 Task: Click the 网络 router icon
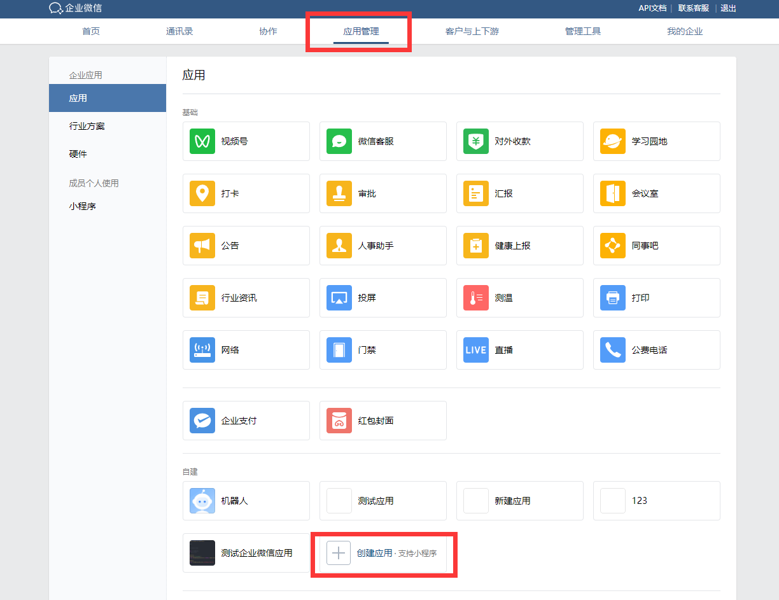click(x=202, y=350)
